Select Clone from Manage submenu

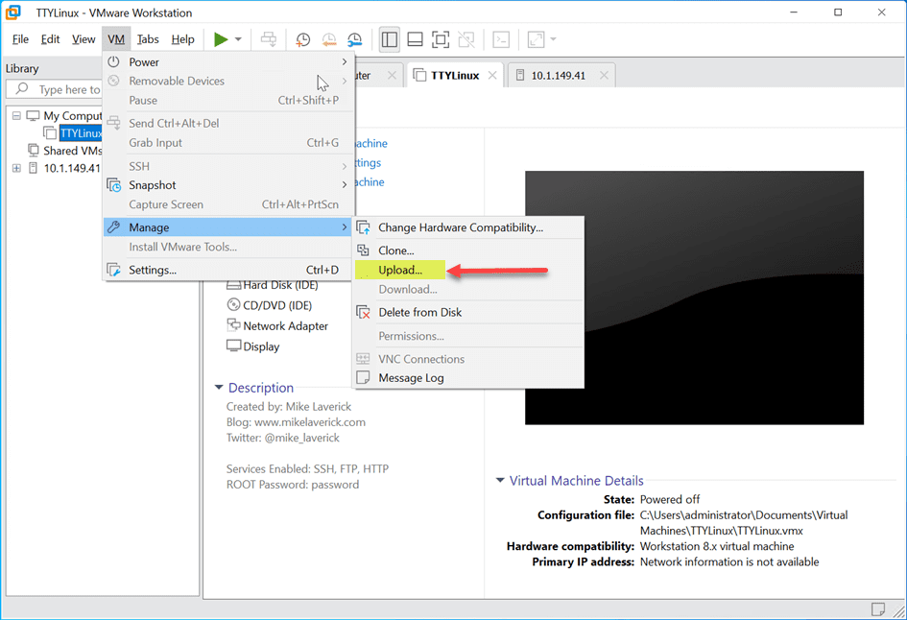click(x=468, y=250)
